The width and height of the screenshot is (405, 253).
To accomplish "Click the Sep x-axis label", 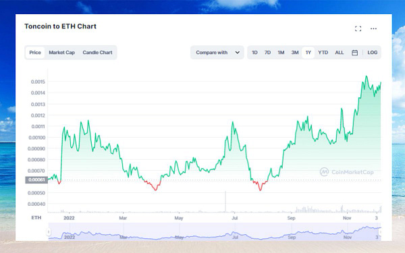I will [x=291, y=218].
